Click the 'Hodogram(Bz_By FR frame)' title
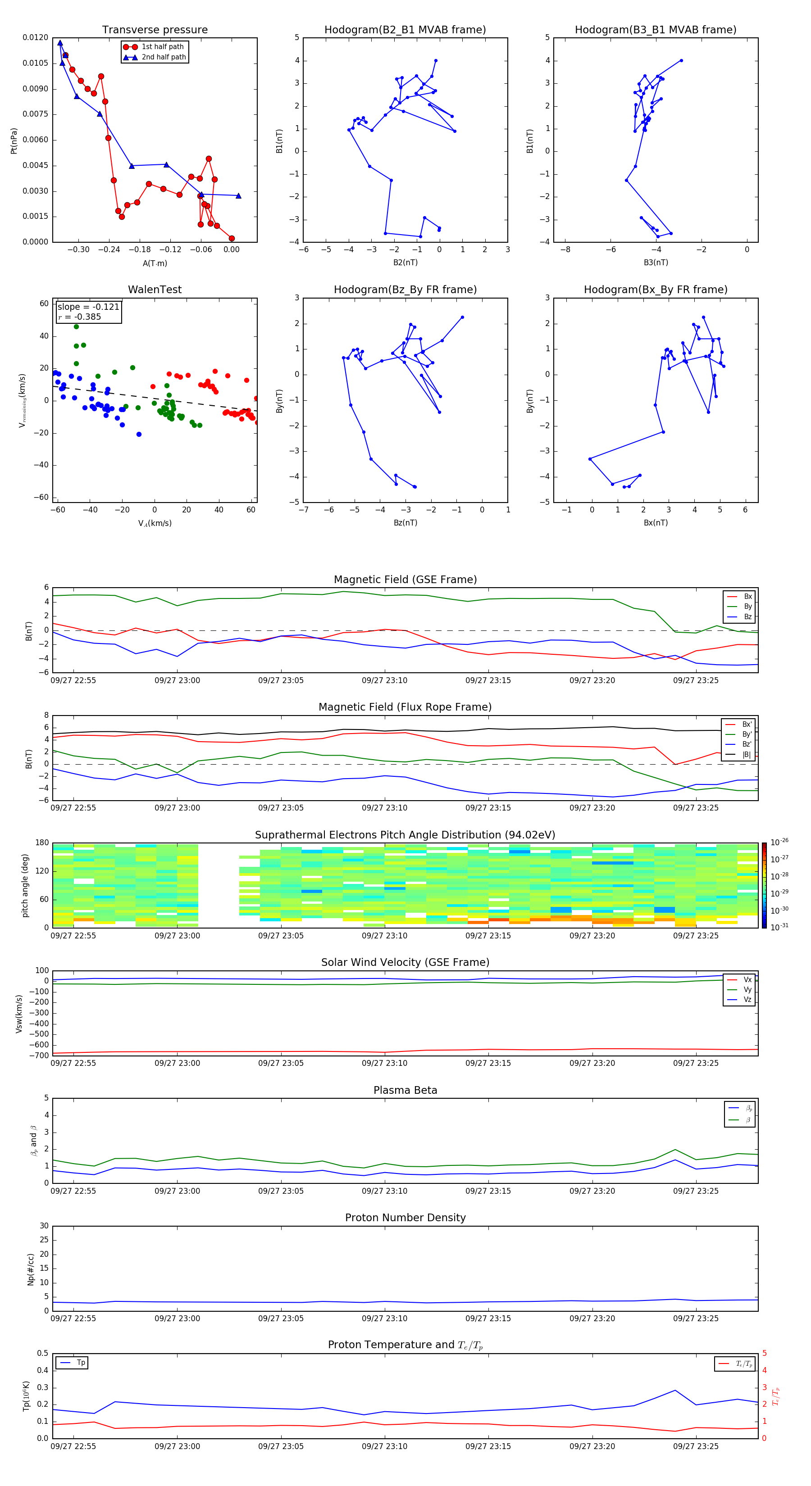 405,290
